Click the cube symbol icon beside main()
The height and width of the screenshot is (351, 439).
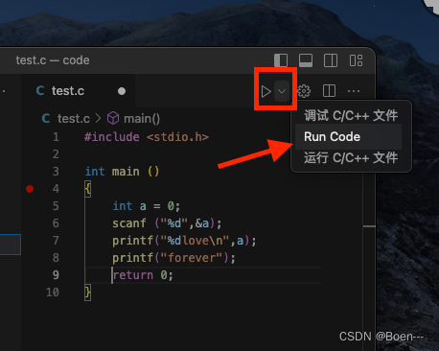pos(113,118)
